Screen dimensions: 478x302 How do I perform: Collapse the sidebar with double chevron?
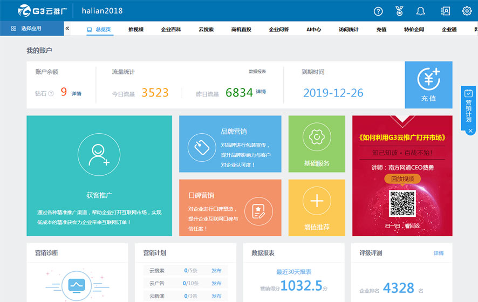[67, 29]
